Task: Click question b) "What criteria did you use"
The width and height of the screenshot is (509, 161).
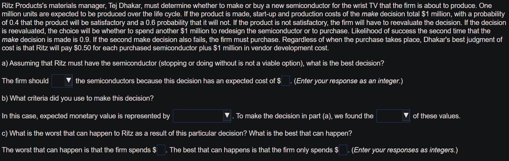Action: click(x=78, y=98)
